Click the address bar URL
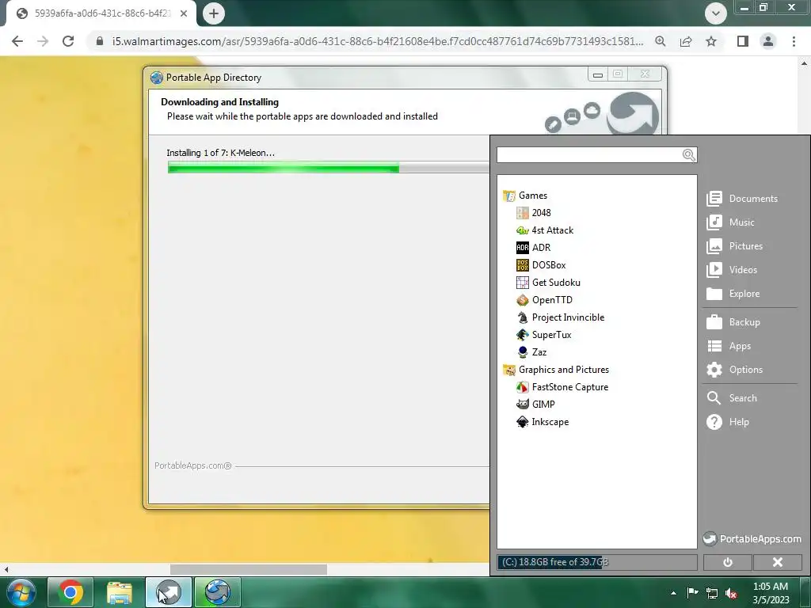The image size is (811, 608). [x=378, y=41]
